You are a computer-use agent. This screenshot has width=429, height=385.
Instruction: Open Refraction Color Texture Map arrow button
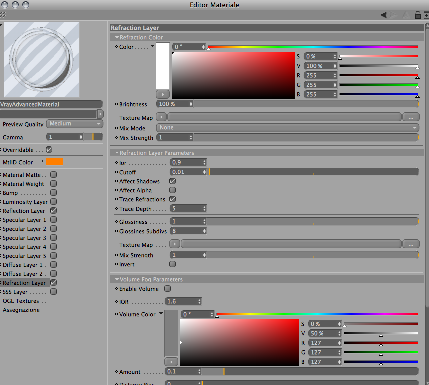[x=161, y=117]
